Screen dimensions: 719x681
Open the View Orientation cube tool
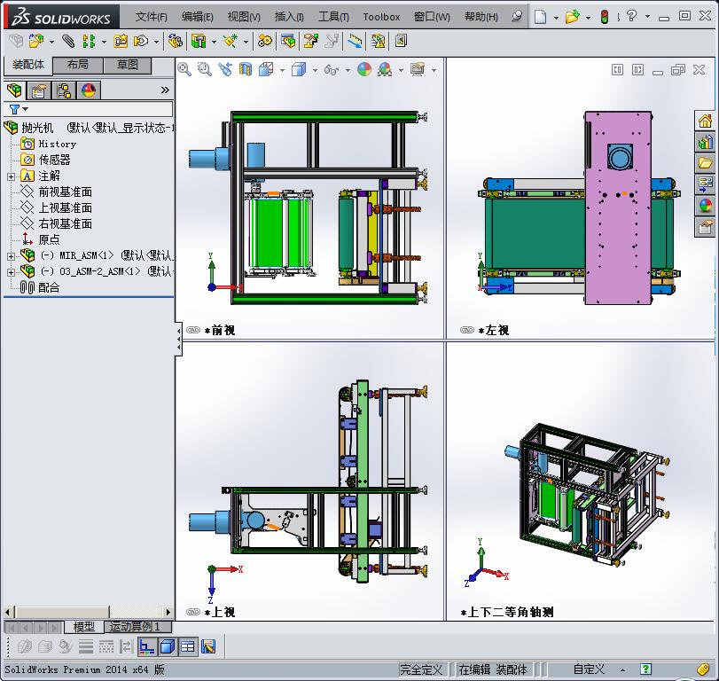(264, 69)
